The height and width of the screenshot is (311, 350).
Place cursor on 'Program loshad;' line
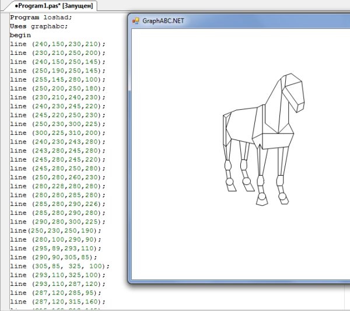(x=41, y=18)
